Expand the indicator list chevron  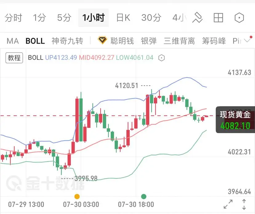click(x=247, y=40)
